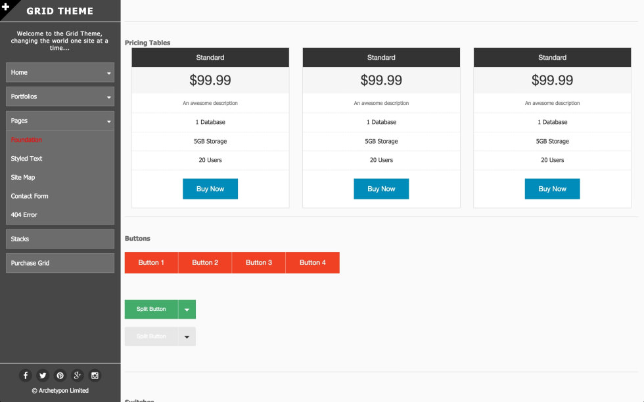The width and height of the screenshot is (644, 402).
Task: Click 5GB Storage row in the first table
Action: click(x=210, y=142)
